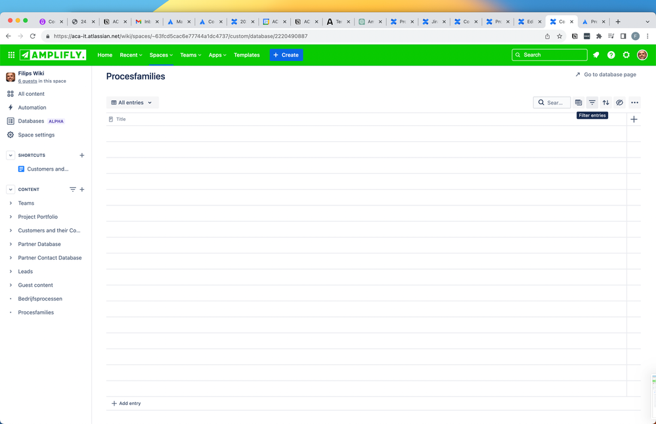Open the Apps dropdown menu
The image size is (656, 424).
coord(217,54)
